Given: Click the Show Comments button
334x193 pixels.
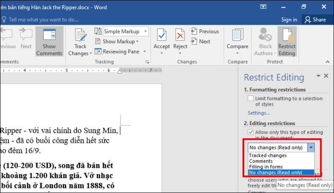Looking at the screenshot, I should 49,41.
